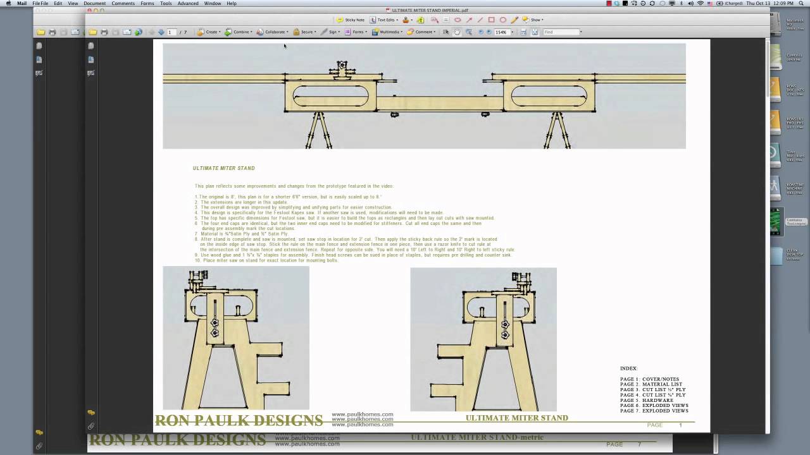This screenshot has height=455, width=810.
Task: Open the Show comments dropdown
Action: (x=532, y=20)
